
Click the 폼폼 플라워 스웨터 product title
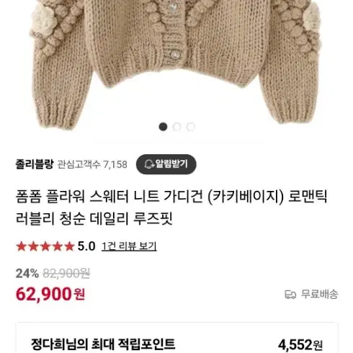tap(171, 207)
